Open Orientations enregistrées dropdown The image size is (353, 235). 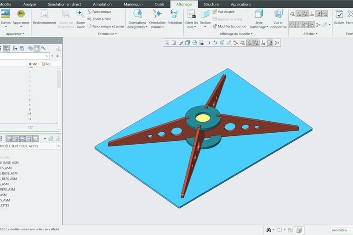pos(137,25)
